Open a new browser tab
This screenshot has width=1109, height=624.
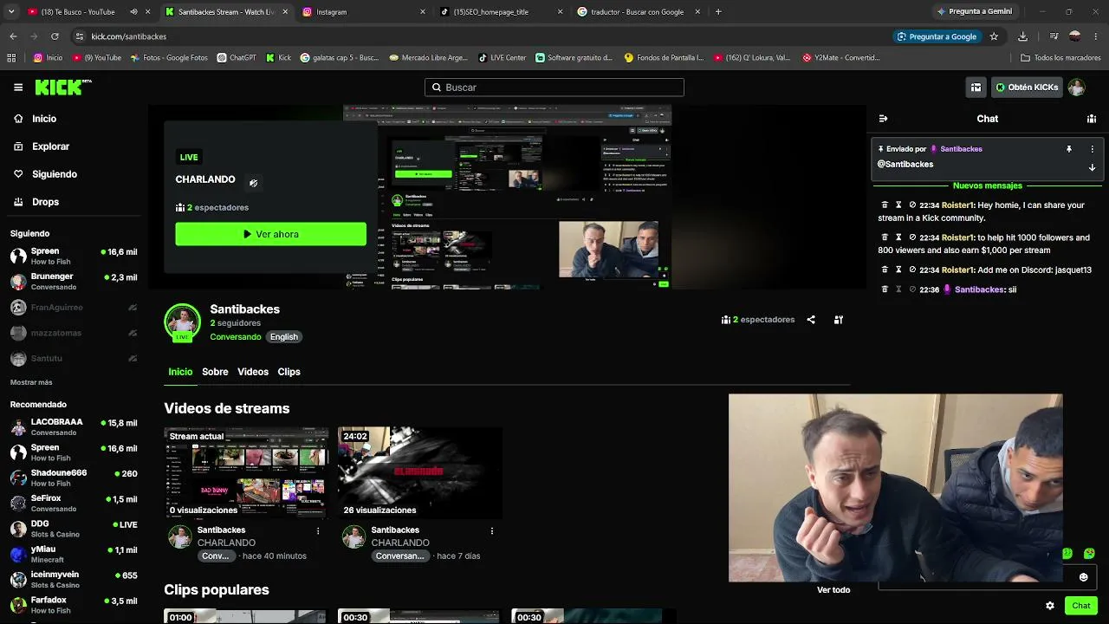click(718, 12)
